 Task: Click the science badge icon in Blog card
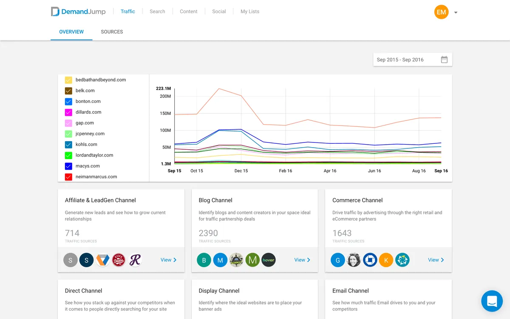236,260
